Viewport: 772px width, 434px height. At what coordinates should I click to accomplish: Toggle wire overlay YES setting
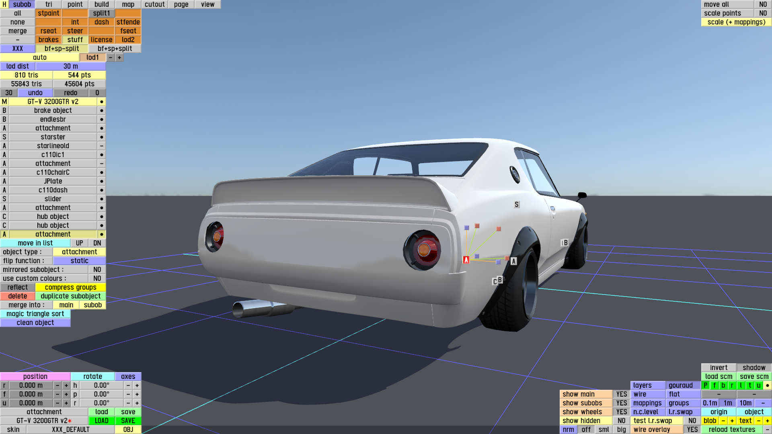(692, 430)
